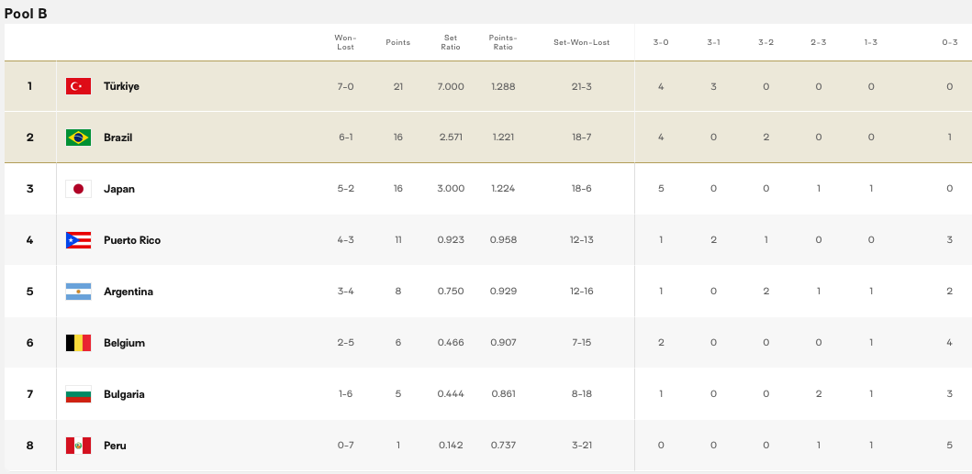Screen dimensions: 972x474
Task: Select the Japan team name
Action: pos(119,189)
